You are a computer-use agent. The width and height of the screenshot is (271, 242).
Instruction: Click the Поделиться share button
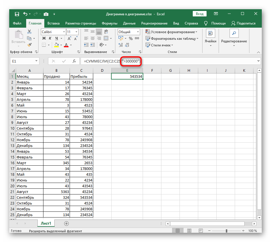[243, 23]
